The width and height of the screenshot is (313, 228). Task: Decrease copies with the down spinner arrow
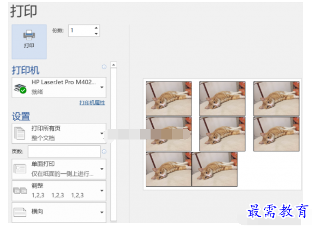96,34
